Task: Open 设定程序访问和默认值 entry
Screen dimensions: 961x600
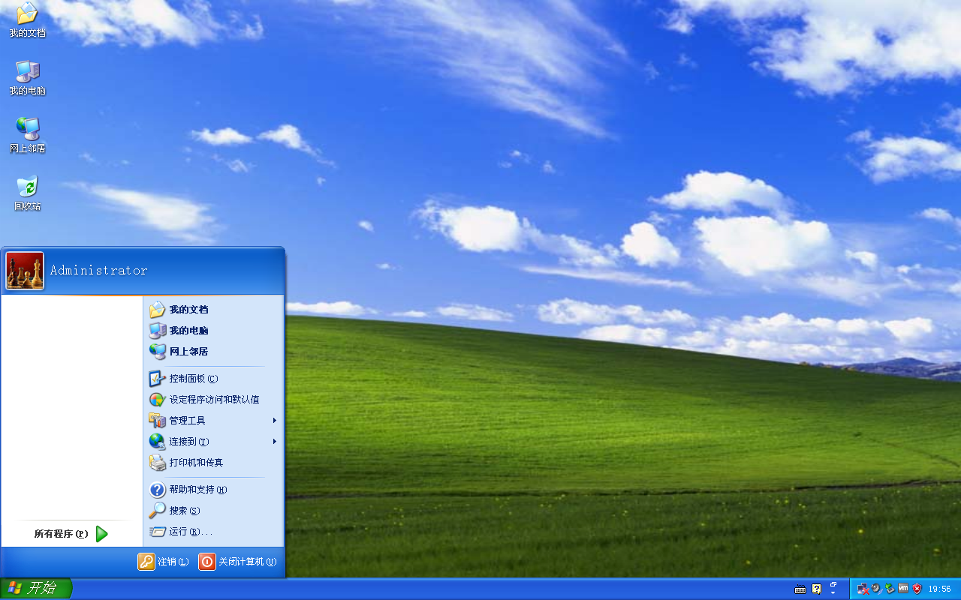Action: point(213,400)
